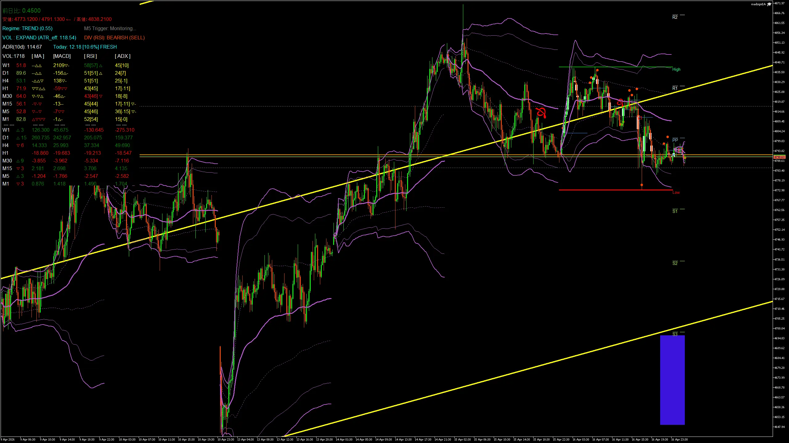The height and width of the screenshot is (443, 789).
Task: Select the W1 timeframe row label
Action: 6,65
